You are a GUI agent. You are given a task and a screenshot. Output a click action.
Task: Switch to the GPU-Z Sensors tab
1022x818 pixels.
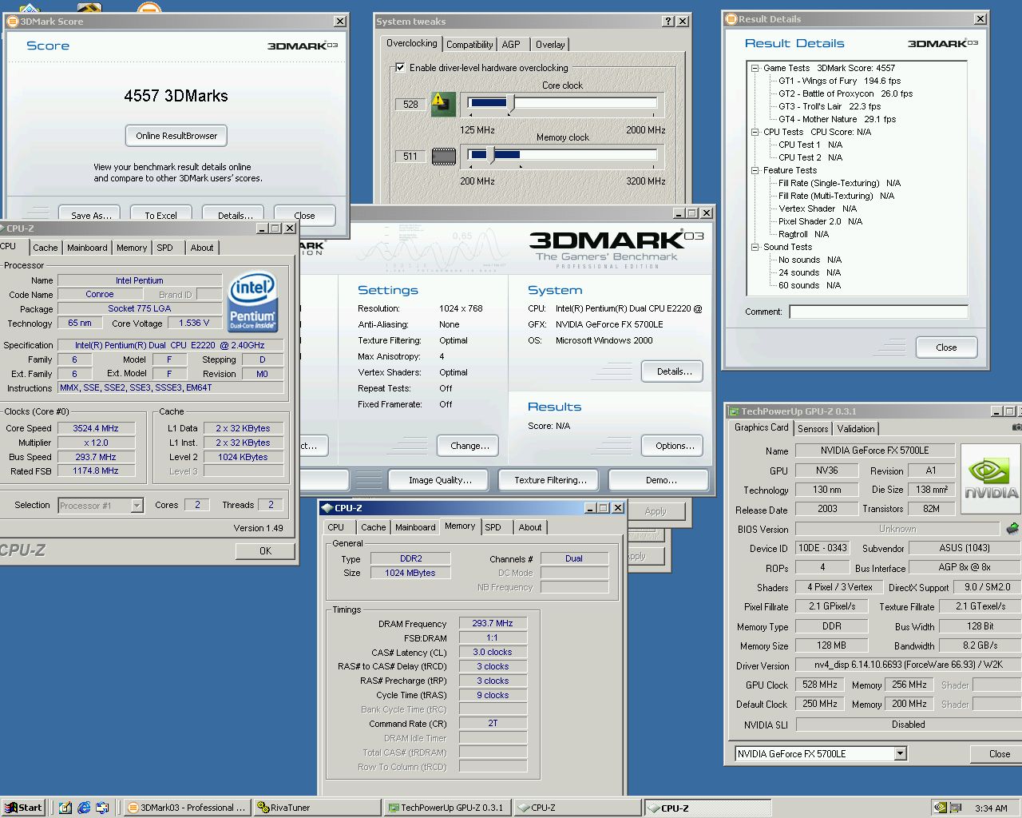[813, 429]
